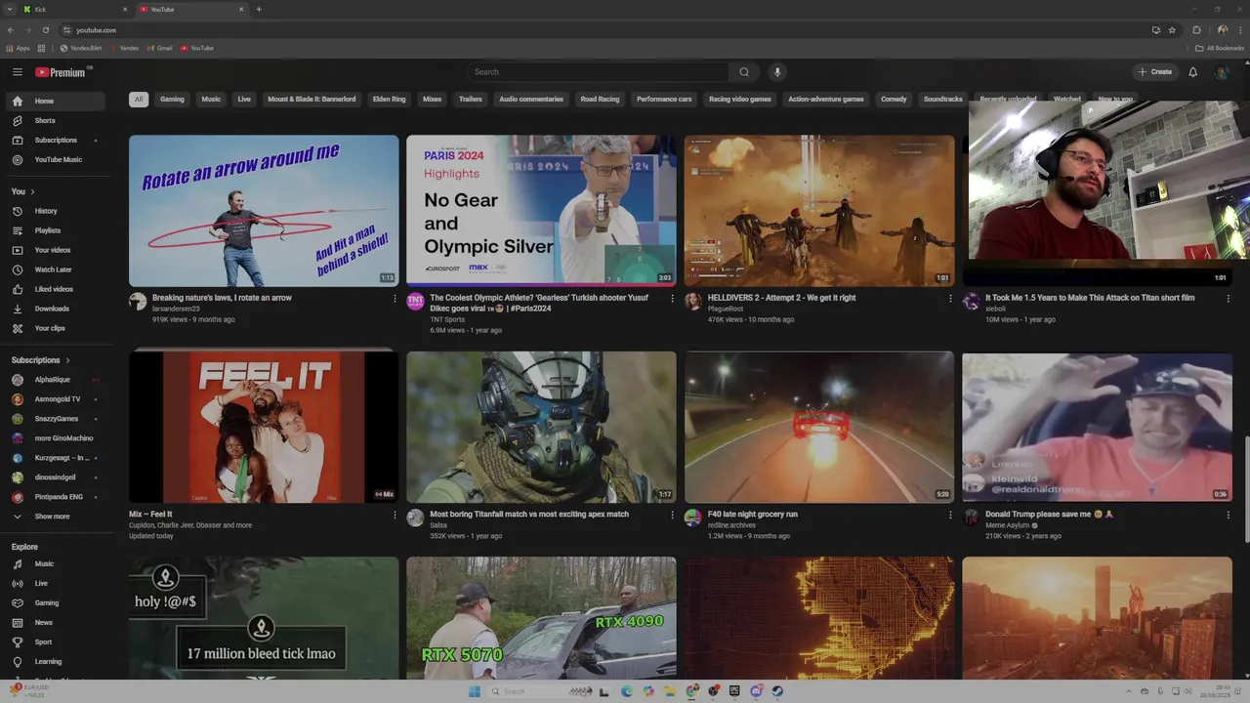Play the Paris 2024 No Gear thumbnail

541,211
